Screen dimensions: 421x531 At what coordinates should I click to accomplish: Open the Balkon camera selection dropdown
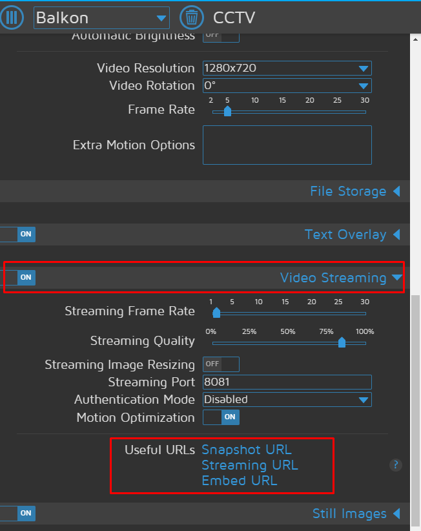101,18
